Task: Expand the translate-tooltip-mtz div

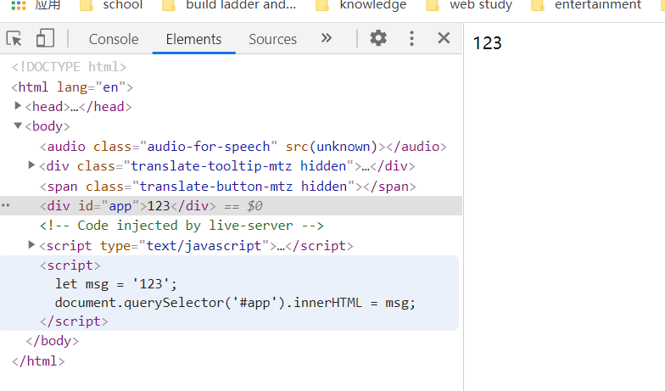Action: (x=32, y=165)
